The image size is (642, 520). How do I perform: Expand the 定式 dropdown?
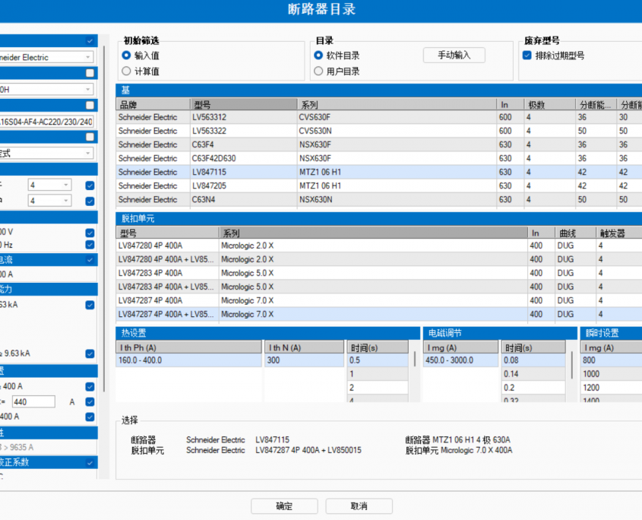(x=46, y=154)
